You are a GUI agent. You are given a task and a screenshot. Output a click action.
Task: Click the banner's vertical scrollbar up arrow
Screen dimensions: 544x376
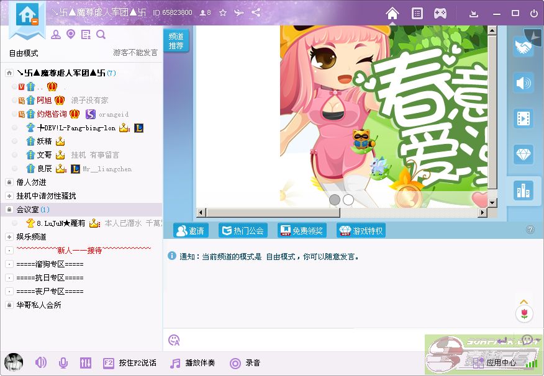click(x=492, y=30)
